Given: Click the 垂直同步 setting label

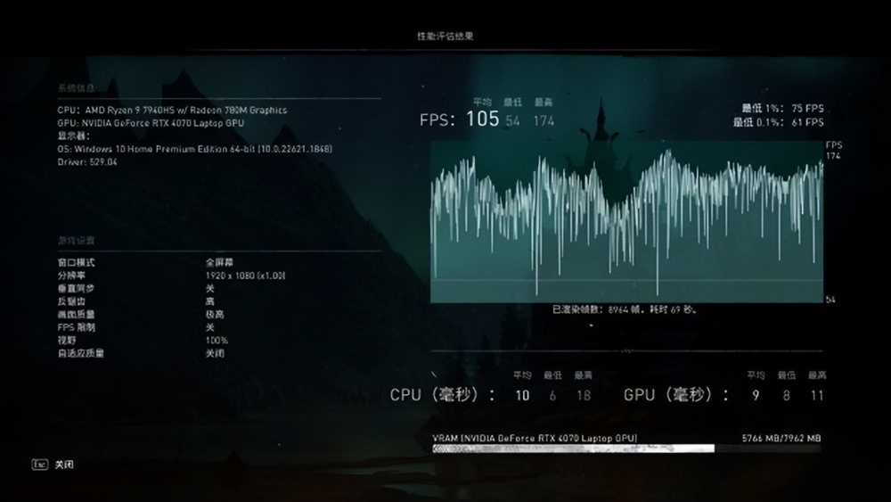Looking at the screenshot, I should 76,288.
